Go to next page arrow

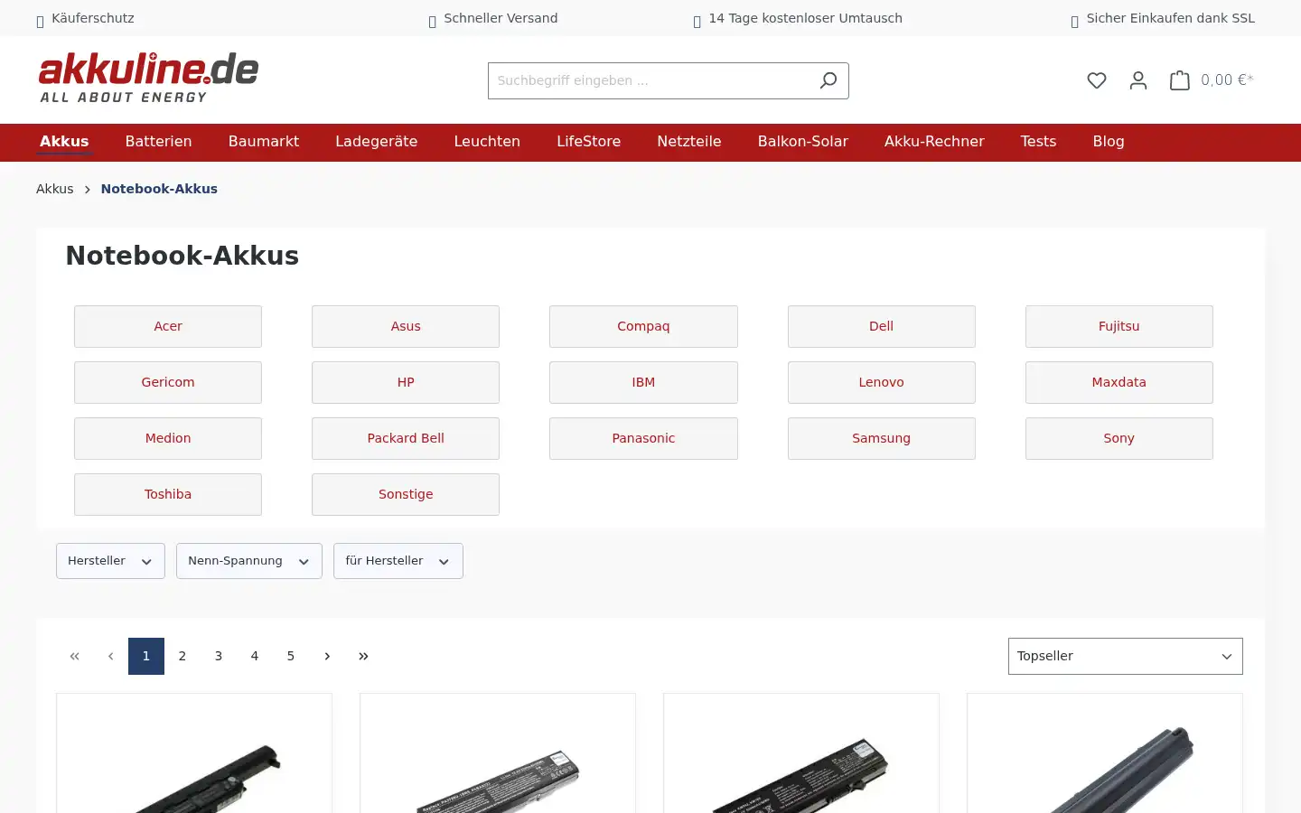coord(327,656)
